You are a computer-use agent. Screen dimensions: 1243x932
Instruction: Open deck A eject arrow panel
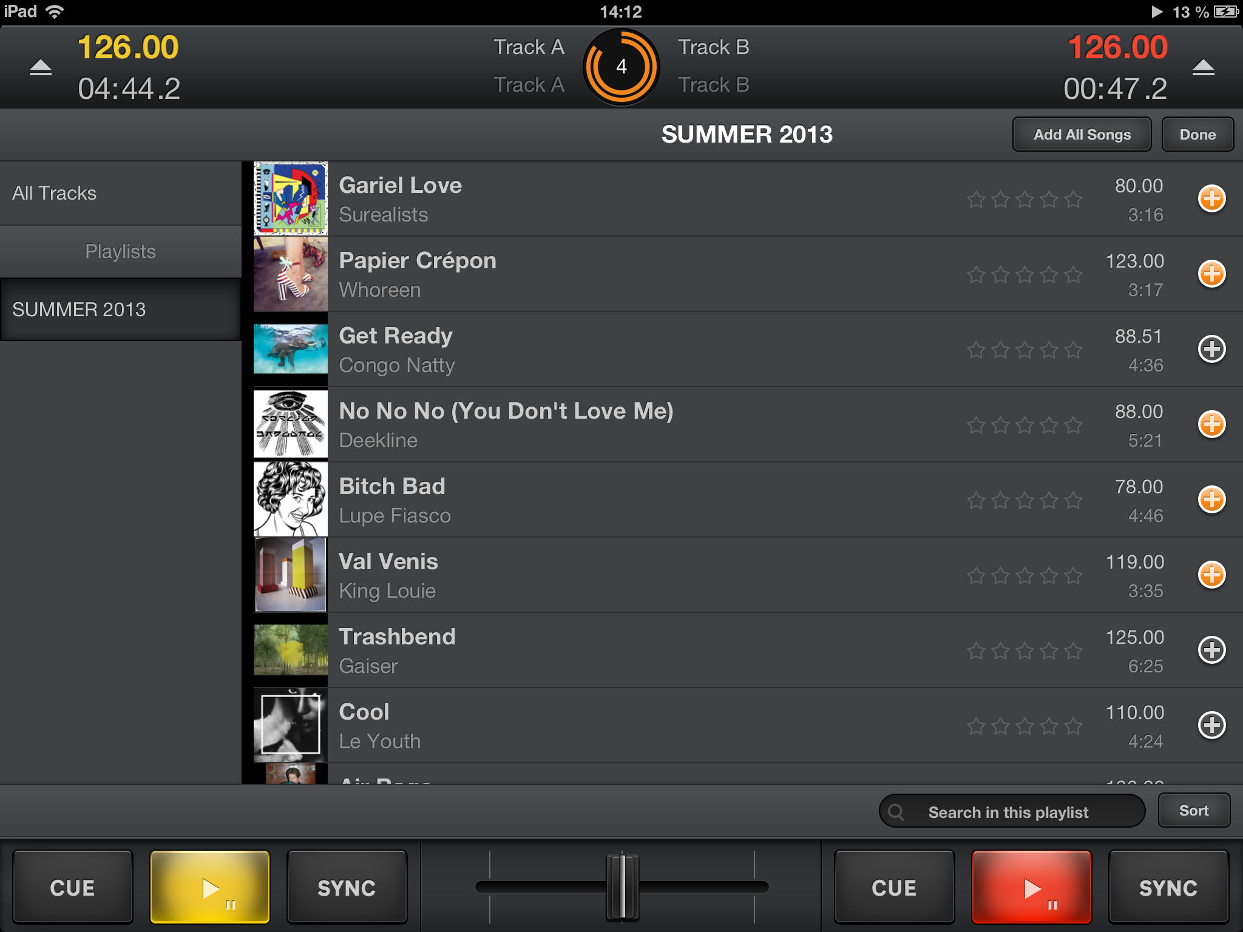41,67
